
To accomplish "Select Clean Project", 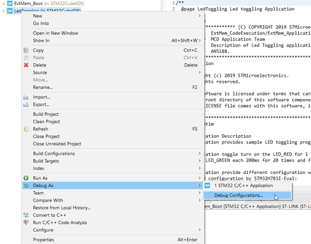I will click(x=113, y=122).
